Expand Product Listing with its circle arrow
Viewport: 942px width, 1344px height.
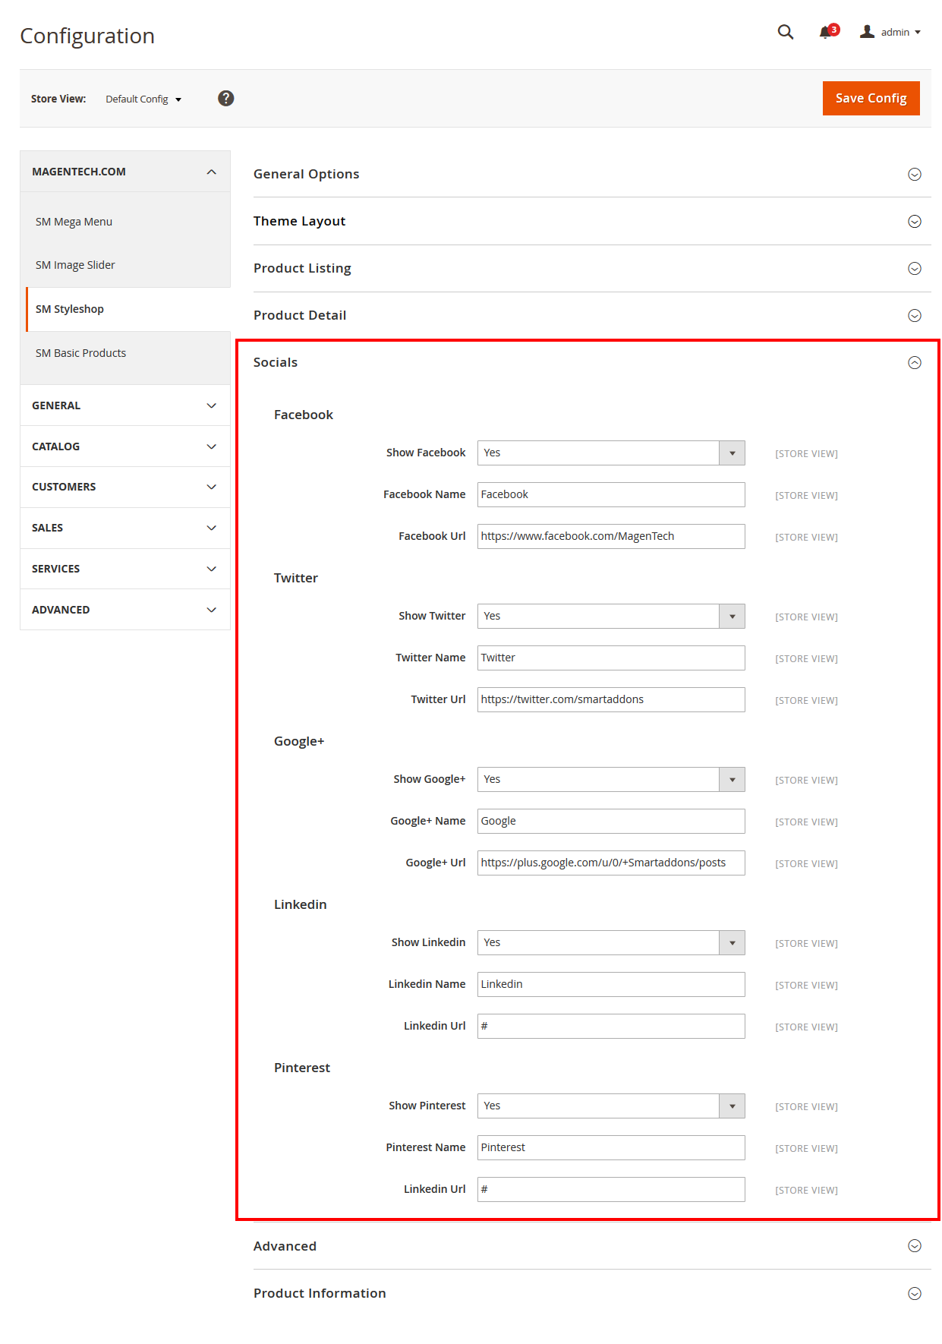tap(915, 269)
